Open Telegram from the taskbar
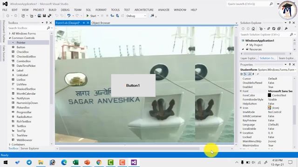The image size is (298, 167). (29, 162)
